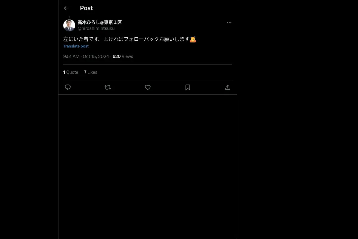Translate post to English
The height and width of the screenshot is (239, 358).
point(76,46)
